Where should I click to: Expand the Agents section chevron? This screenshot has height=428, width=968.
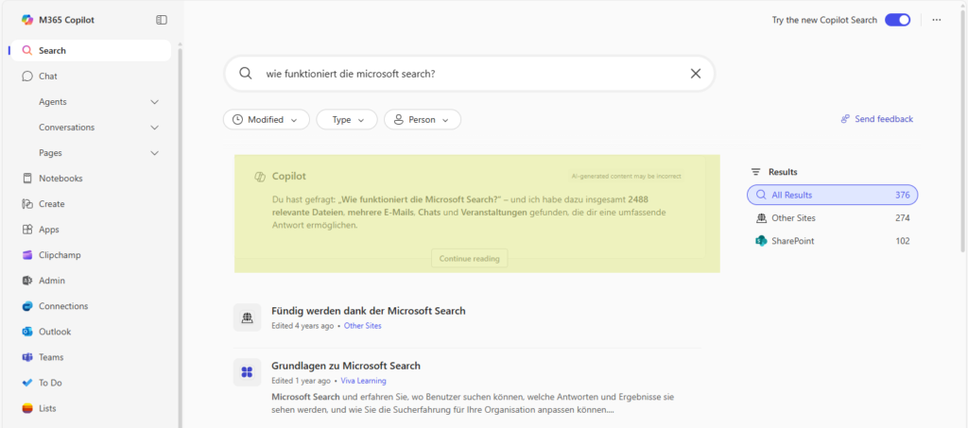pos(155,102)
